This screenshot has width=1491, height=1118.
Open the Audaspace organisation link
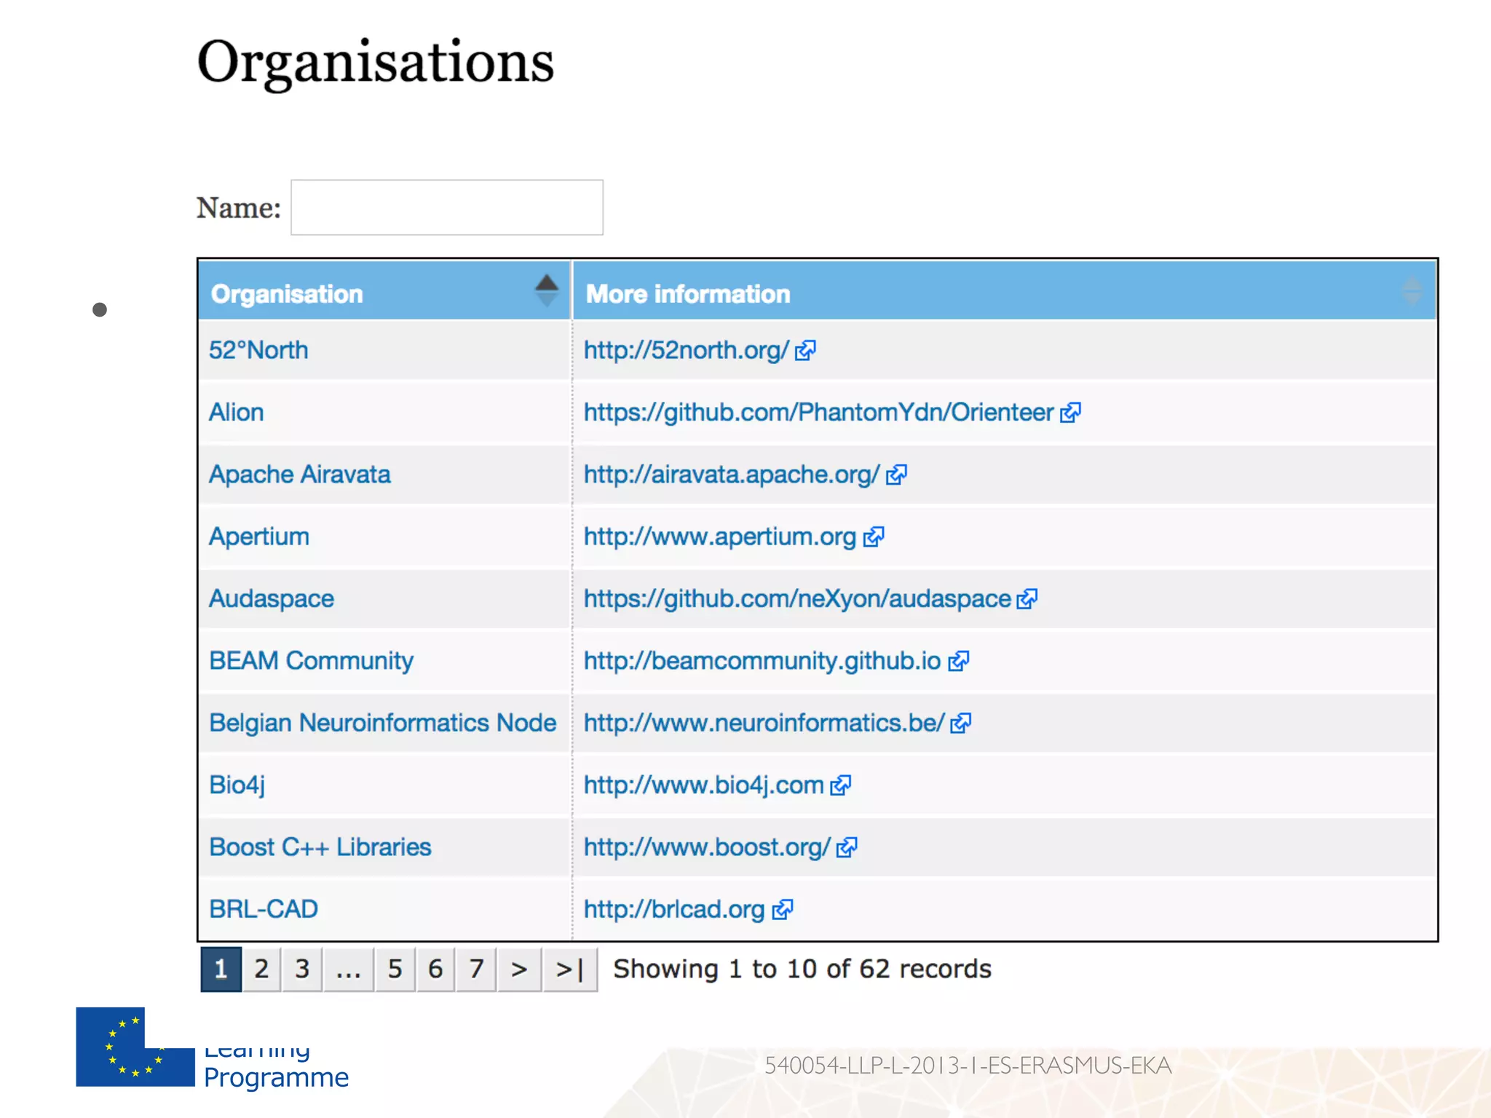click(x=272, y=598)
